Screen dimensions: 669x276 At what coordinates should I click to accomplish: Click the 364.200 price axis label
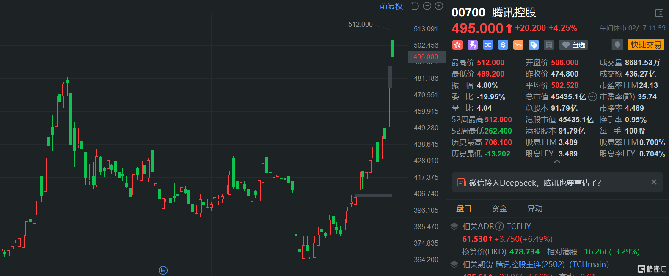click(426, 260)
